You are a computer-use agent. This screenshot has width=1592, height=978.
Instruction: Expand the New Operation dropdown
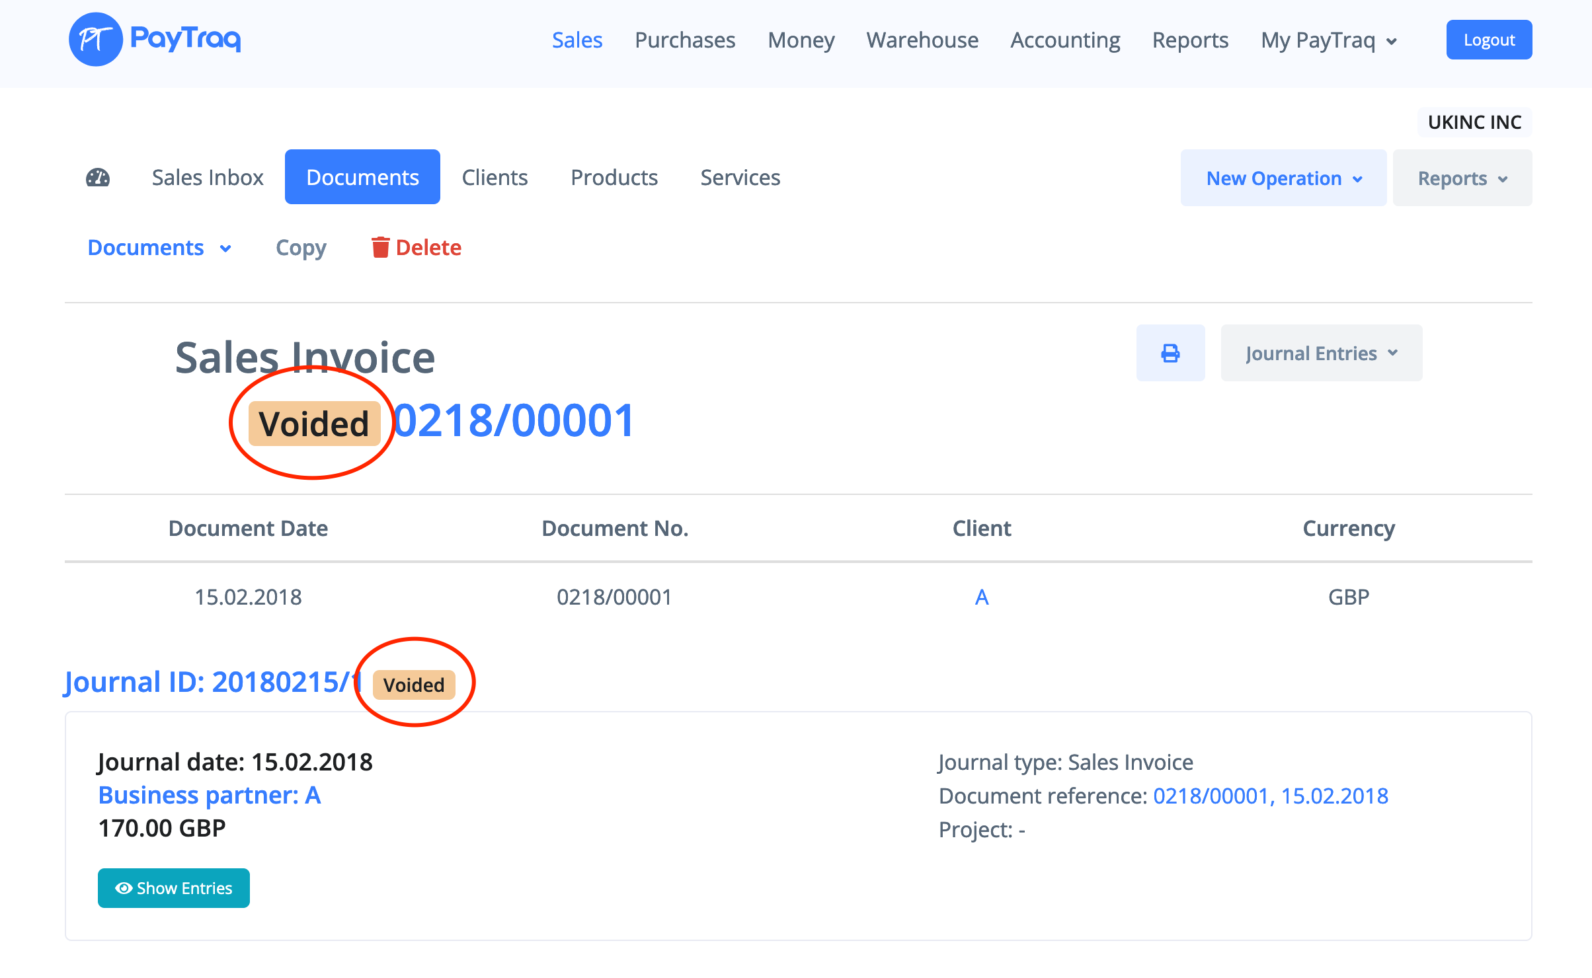pos(1283,178)
